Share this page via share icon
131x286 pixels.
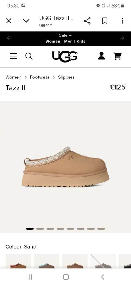pos(87,21)
